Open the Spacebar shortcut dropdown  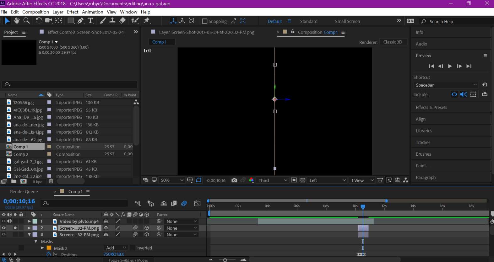(446, 85)
